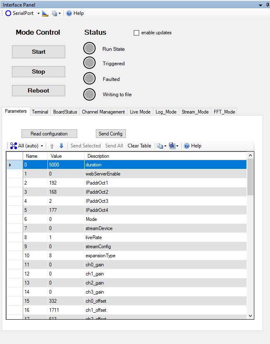This screenshot has height=344, width=270.
Task: Click the gray up arrow icon
Action: point(52,146)
